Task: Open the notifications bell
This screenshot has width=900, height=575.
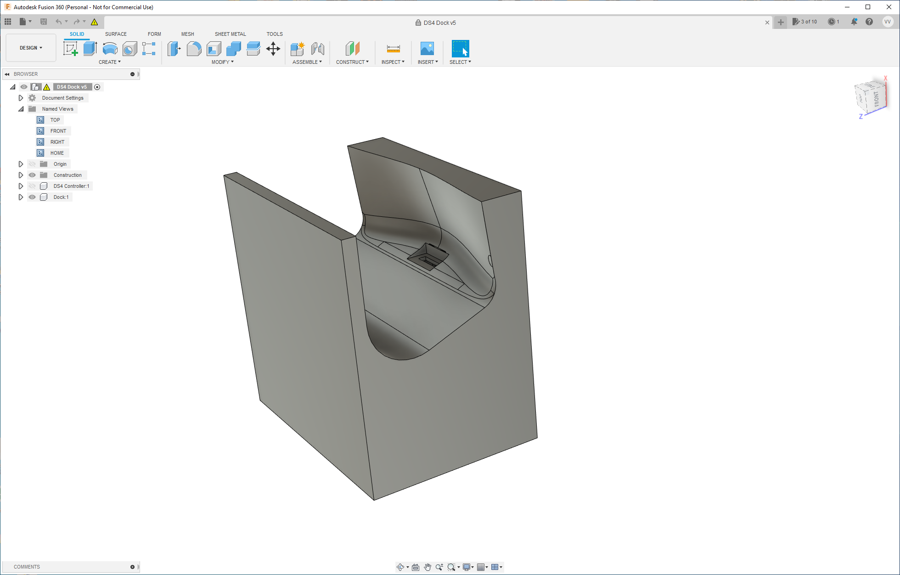Action: 854,22
